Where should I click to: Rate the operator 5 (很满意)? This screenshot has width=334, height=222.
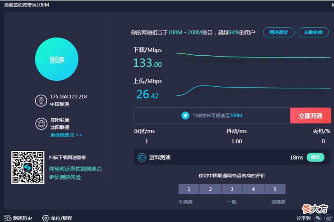[275, 189]
